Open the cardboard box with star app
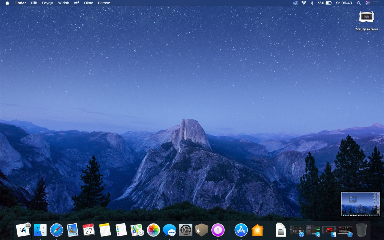This screenshot has height=240, width=384. pos(202,230)
